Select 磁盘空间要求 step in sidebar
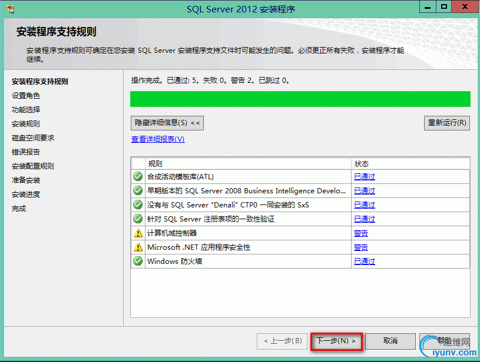 pyautogui.click(x=33, y=138)
